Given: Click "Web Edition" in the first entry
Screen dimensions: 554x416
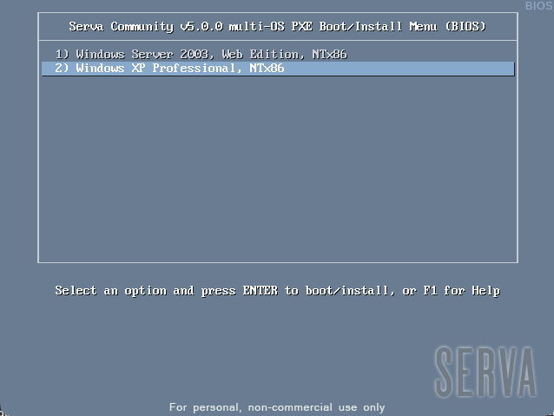Looking at the screenshot, I should (x=259, y=55).
